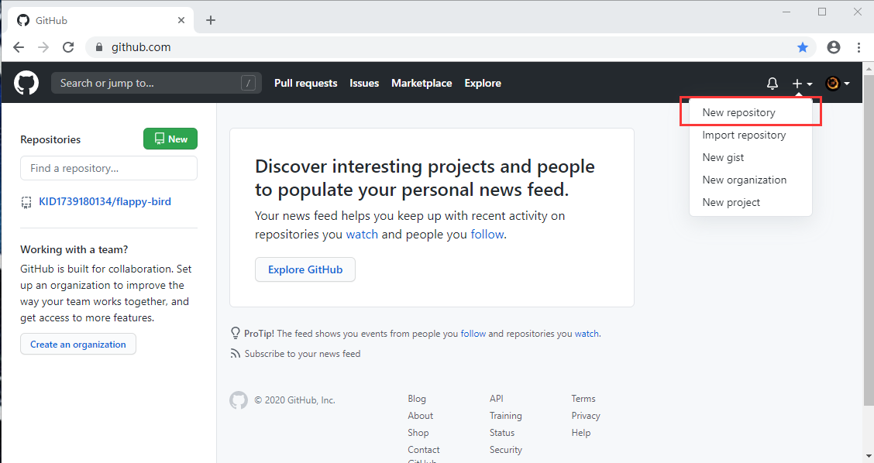Open the notifications bell
The width and height of the screenshot is (874, 463).
click(772, 84)
